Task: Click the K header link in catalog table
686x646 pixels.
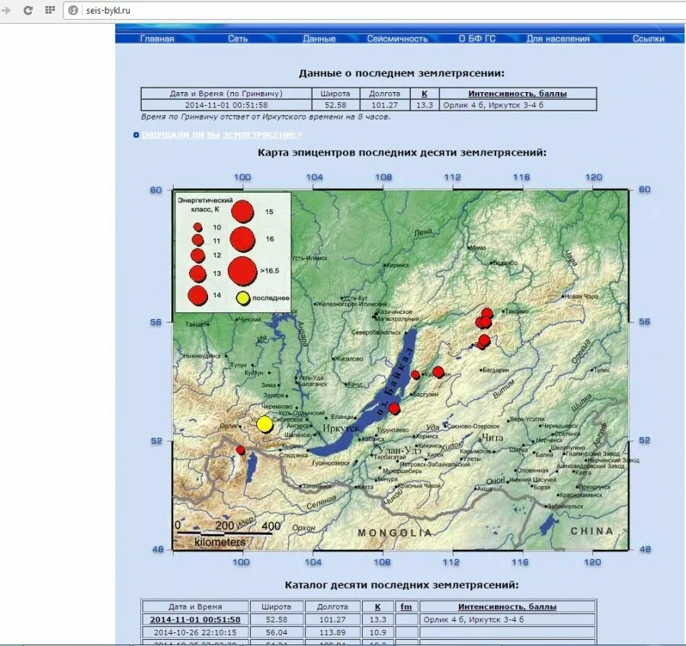Action: (377, 606)
